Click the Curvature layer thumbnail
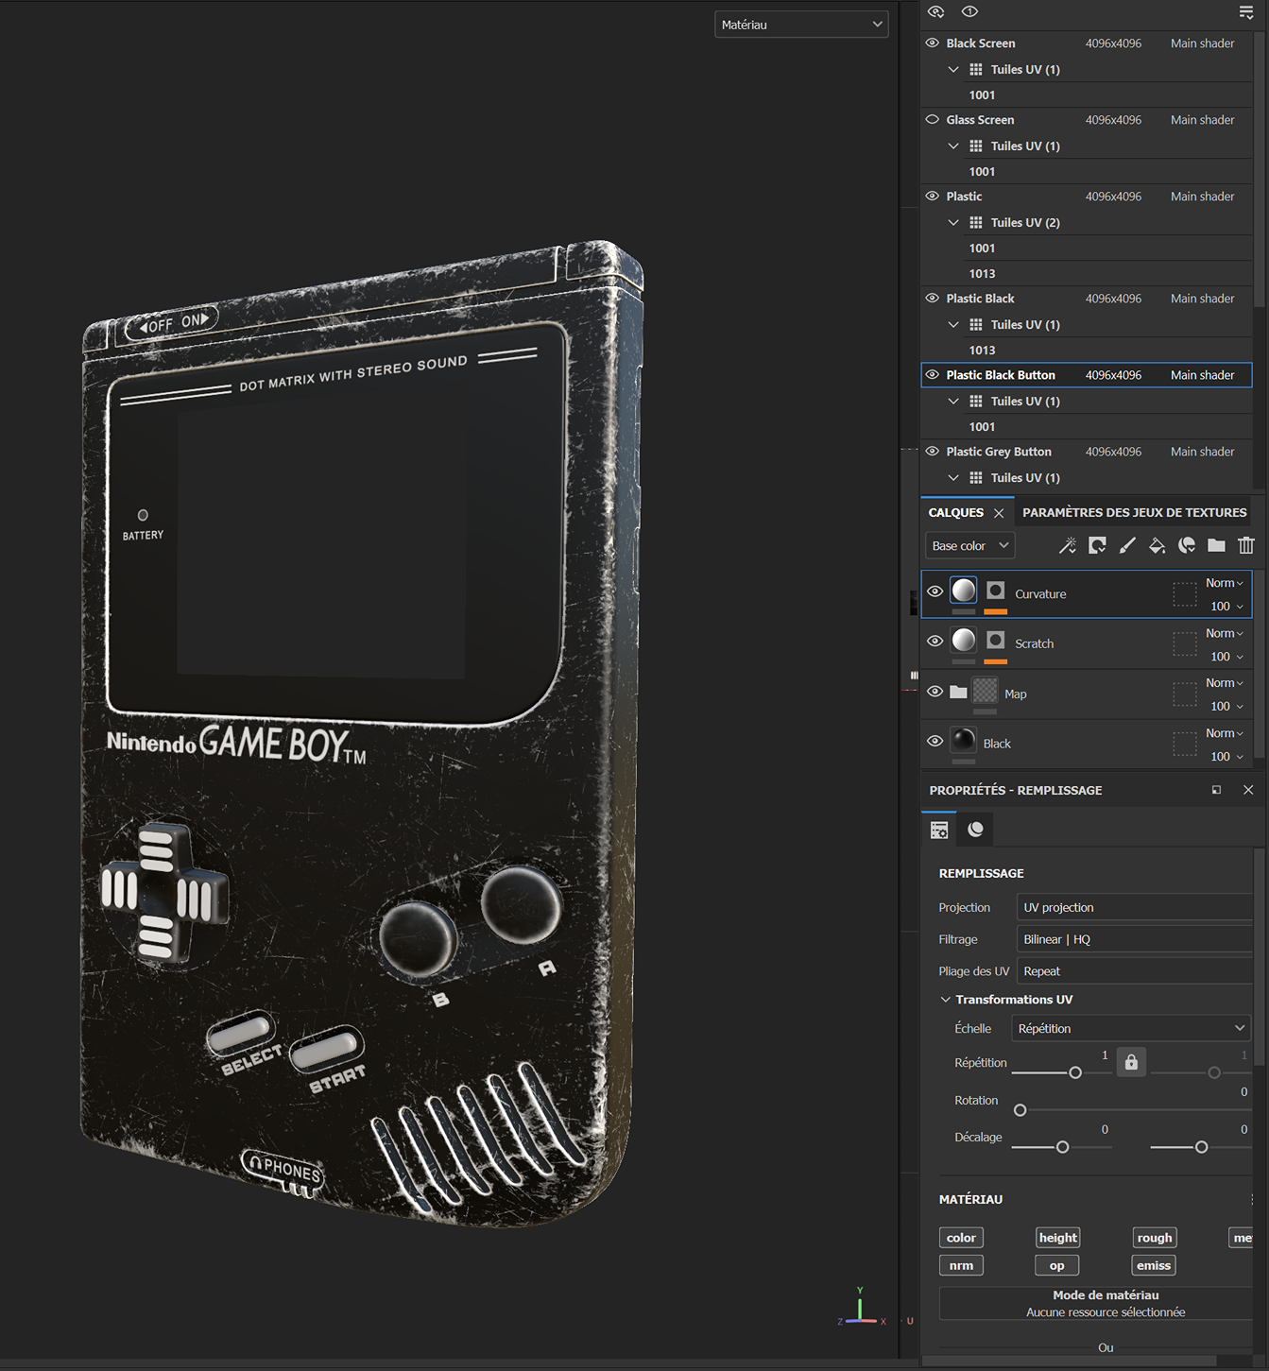Image resolution: width=1269 pixels, height=1371 pixels. coord(963,590)
